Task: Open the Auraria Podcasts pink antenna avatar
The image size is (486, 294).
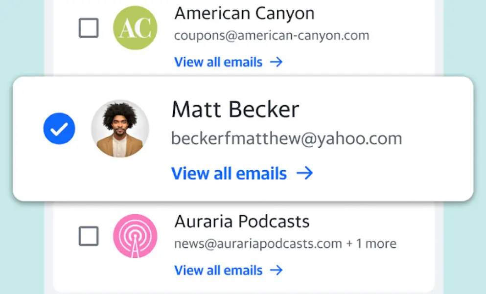Action: [x=135, y=236]
